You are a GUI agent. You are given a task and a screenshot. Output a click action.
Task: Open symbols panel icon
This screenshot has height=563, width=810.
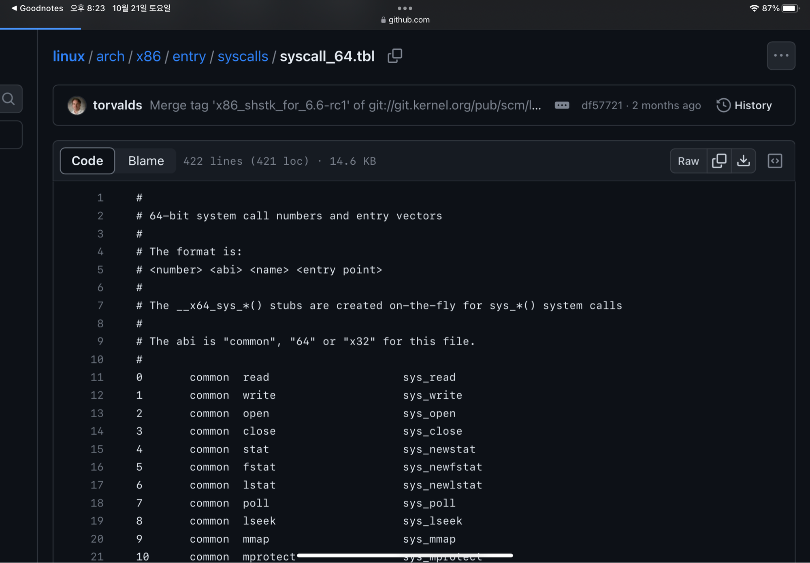pos(774,161)
